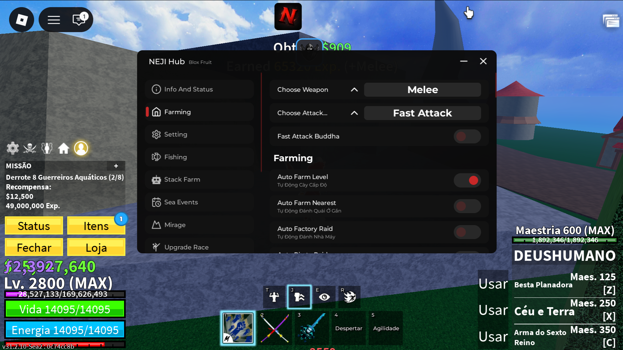Open the Fishing tab
The image size is (623, 350).
pyautogui.click(x=199, y=157)
